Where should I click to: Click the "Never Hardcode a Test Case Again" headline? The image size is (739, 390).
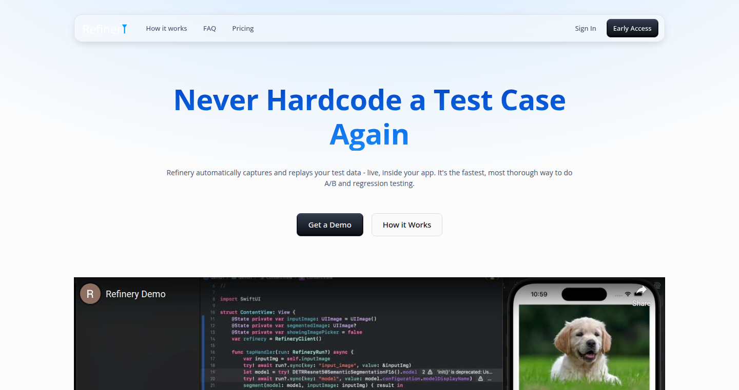tap(369, 117)
